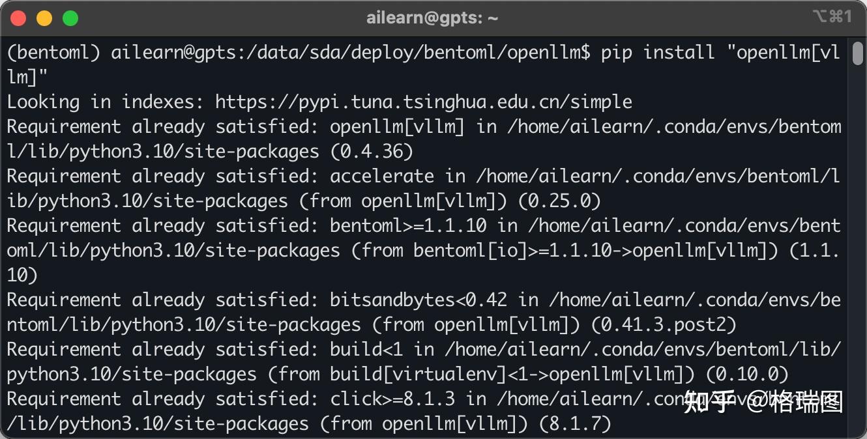Image resolution: width=867 pixels, height=439 pixels.
Task: Click the build<1 requirement text
Action: click(x=366, y=349)
